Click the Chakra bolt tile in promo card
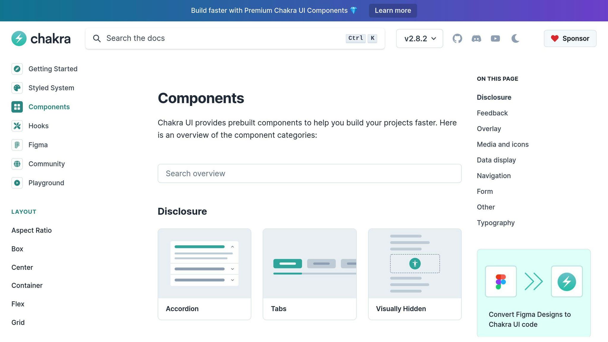The width and height of the screenshot is (608, 342). point(567,281)
